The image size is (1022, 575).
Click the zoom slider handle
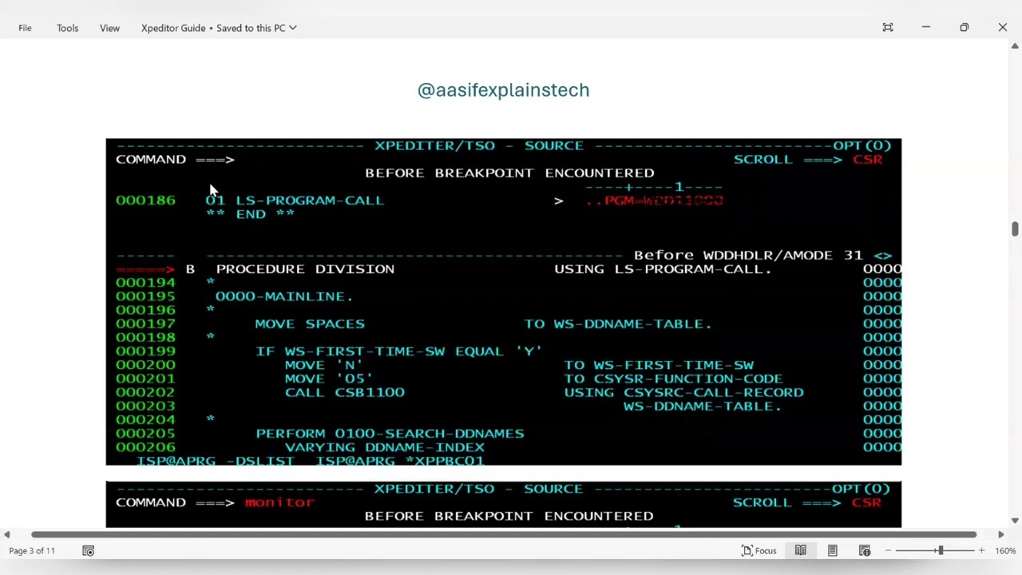[x=941, y=551]
